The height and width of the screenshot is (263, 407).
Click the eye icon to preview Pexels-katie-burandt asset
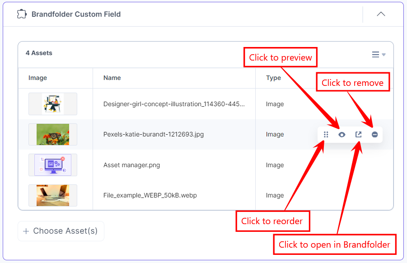point(342,134)
